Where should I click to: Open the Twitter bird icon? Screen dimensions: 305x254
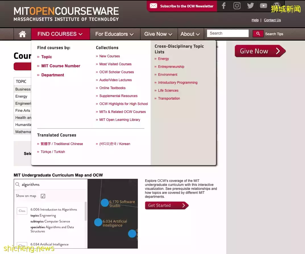click(x=250, y=6)
